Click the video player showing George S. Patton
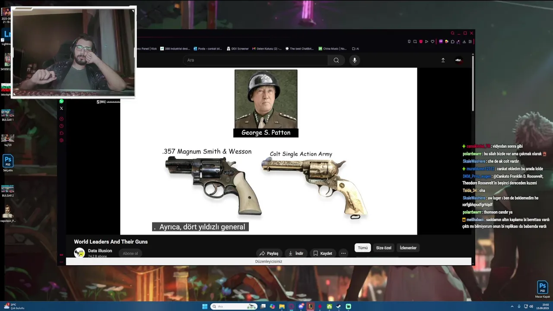553x311 pixels. pyautogui.click(x=269, y=151)
